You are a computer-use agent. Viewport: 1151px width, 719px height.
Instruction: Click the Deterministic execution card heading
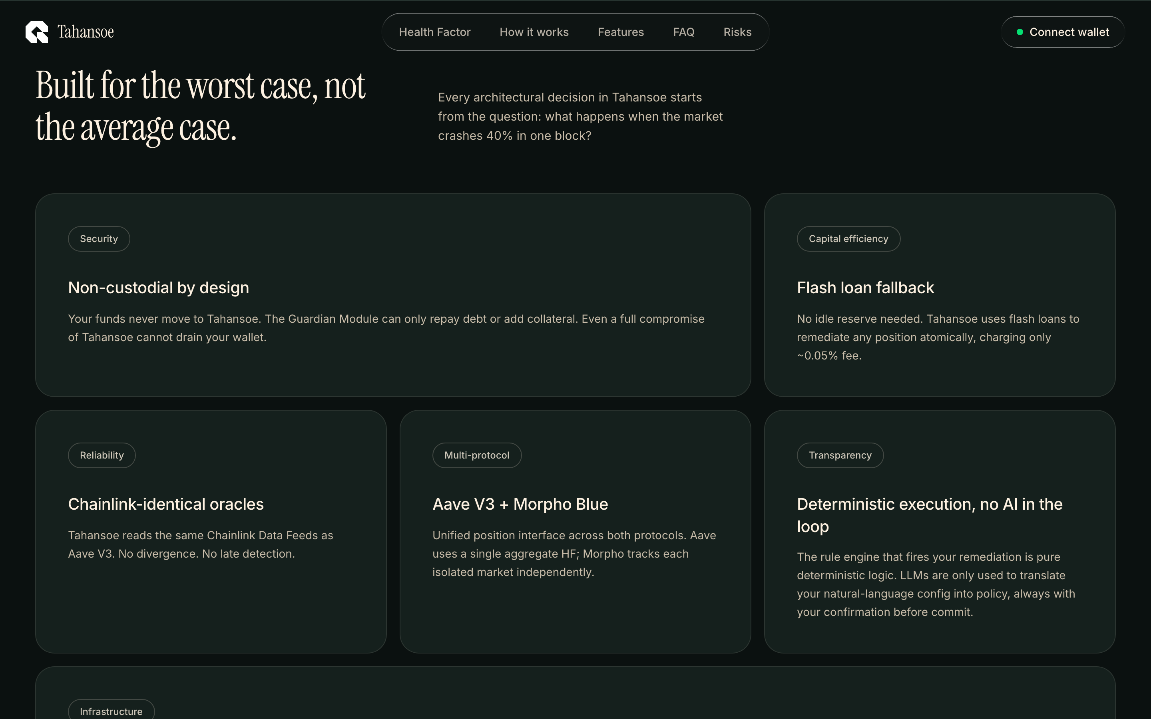[x=929, y=515]
